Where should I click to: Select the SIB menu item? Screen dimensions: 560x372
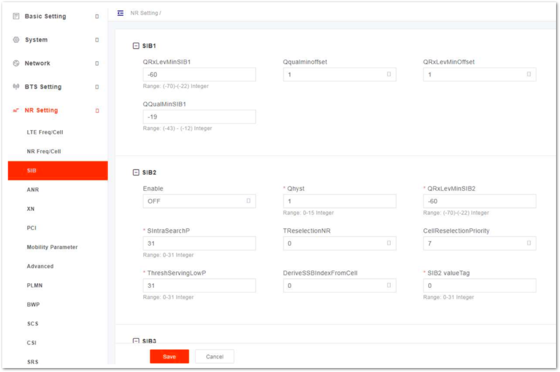(x=57, y=171)
